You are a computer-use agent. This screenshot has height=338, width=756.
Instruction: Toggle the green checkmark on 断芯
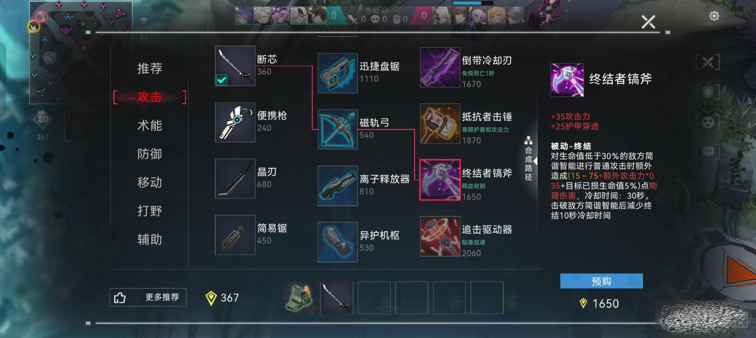click(221, 80)
